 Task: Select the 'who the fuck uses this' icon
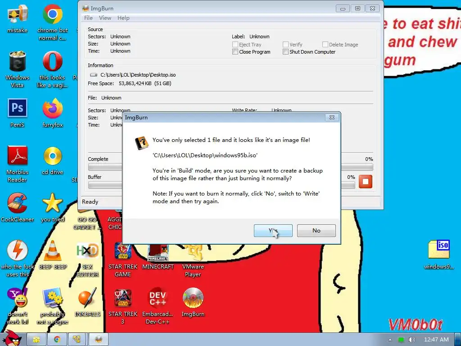pos(18,259)
